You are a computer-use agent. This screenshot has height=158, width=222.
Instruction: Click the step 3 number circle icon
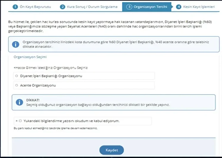click(129, 7)
